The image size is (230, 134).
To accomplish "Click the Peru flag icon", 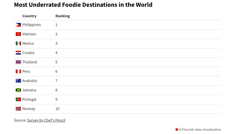I will click(18, 72).
